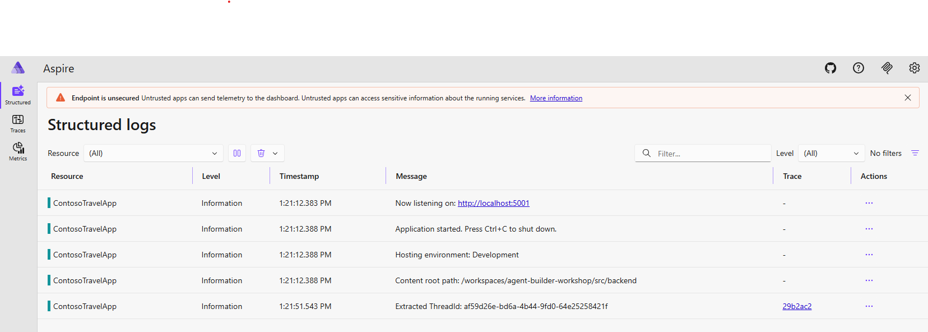Open the filters list icon
This screenshot has height=332, width=928.
[x=915, y=153]
